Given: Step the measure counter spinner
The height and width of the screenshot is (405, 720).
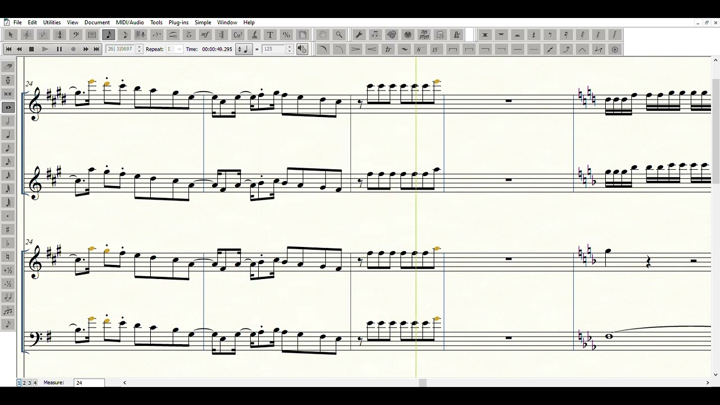Looking at the screenshot, I should click(139, 49).
